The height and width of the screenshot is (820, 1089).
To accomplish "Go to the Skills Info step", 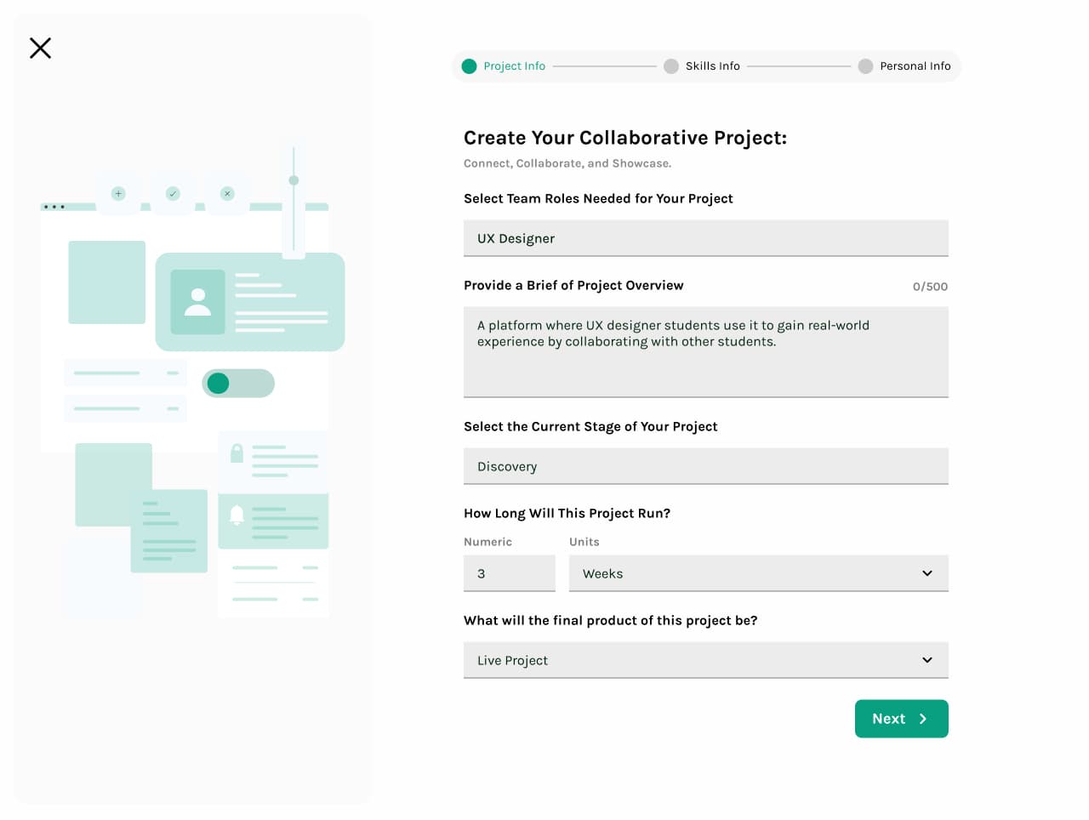I will (x=713, y=66).
